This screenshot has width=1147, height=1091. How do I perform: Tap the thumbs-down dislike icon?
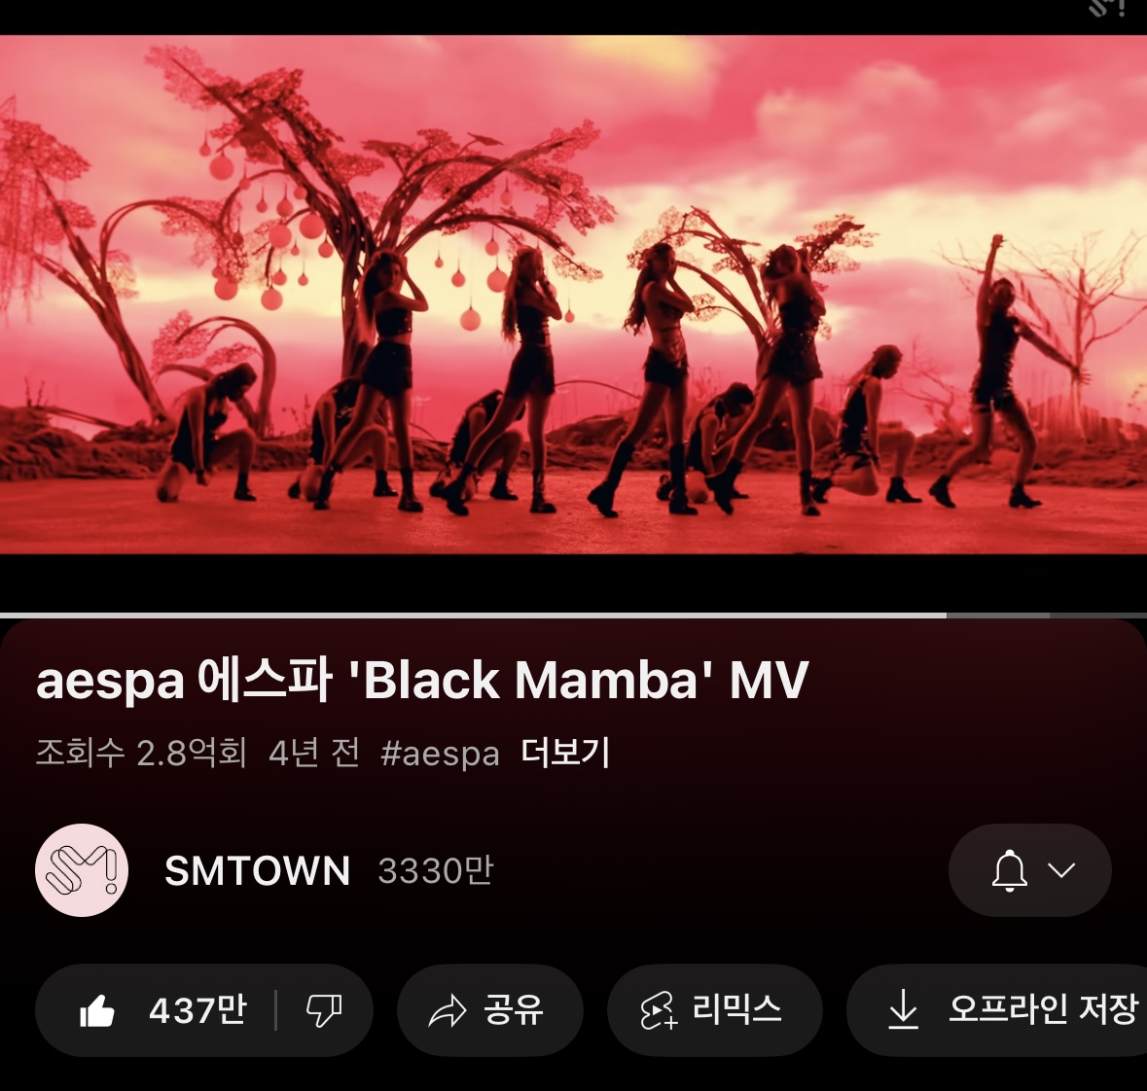click(x=324, y=1010)
